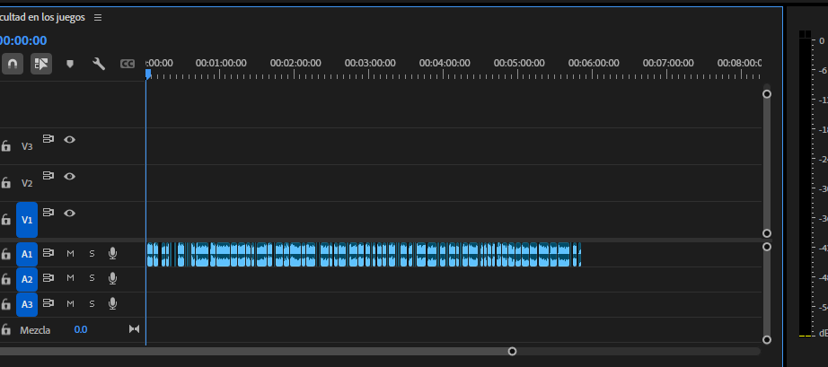
Task: Toggle sync lock on A2
Action: click(48, 278)
